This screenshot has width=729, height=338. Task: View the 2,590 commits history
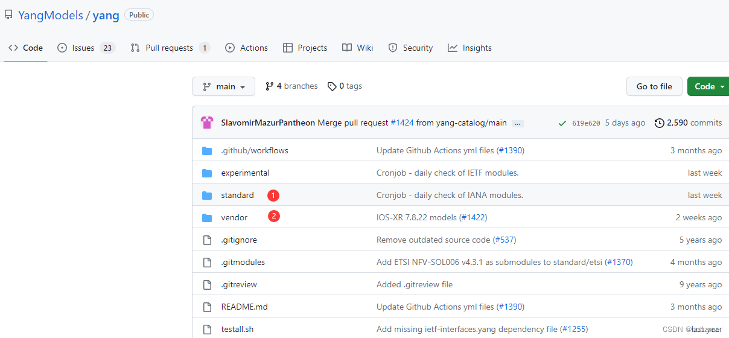point(688,123)
